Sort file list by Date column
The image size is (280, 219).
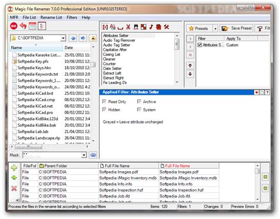tap(77, 47)
